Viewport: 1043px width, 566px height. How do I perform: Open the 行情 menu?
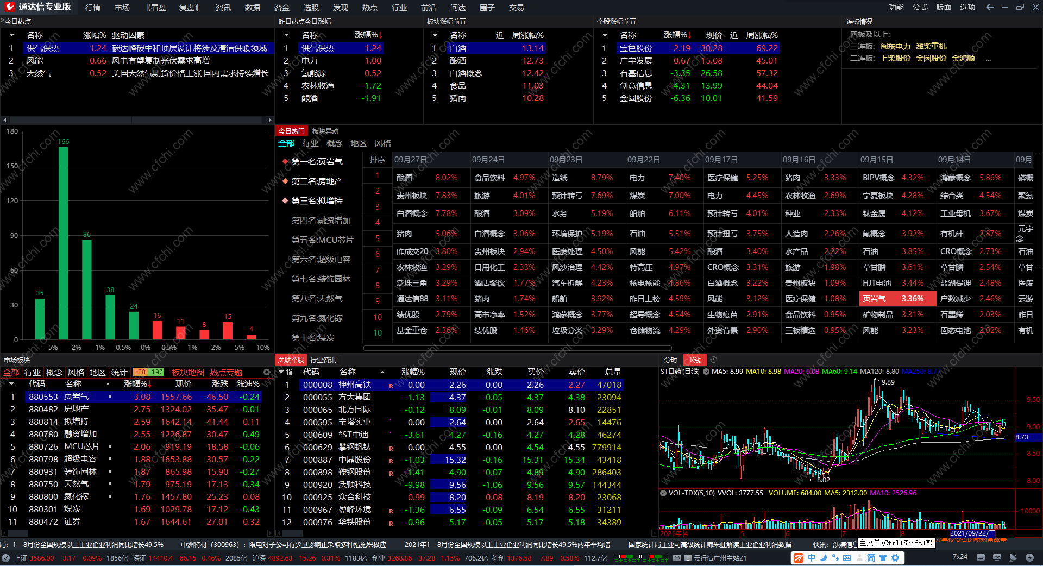[x=93, y=8]
